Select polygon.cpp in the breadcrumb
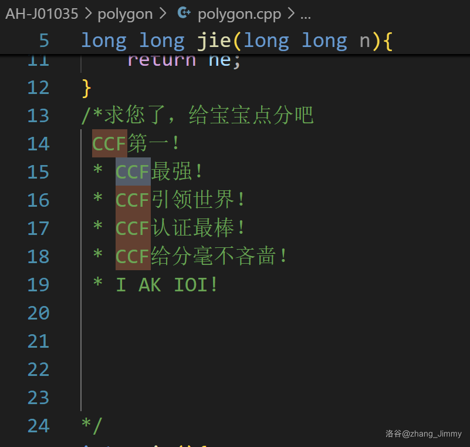 point(239,14)
